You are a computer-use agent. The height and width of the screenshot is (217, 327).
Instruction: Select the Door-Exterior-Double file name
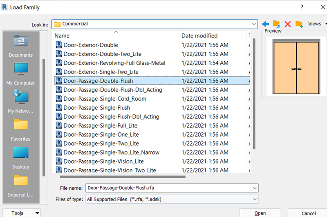(91, 45)
